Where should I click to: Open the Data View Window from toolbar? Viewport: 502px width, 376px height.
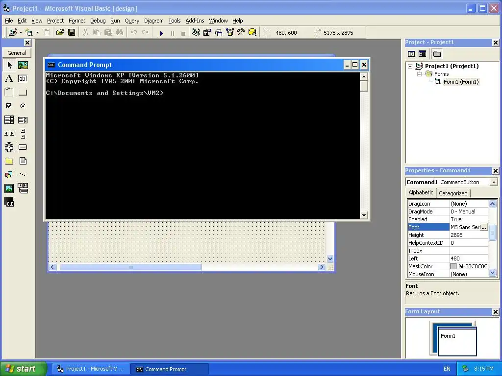252,33
